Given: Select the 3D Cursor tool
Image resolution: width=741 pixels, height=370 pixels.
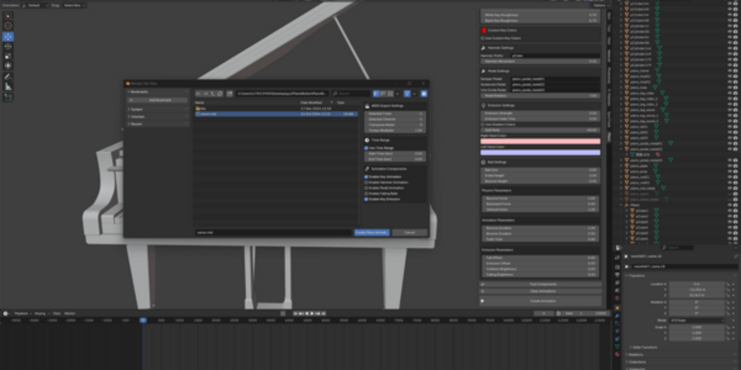Looking at the screenshot, I should (x=8, y=25).
